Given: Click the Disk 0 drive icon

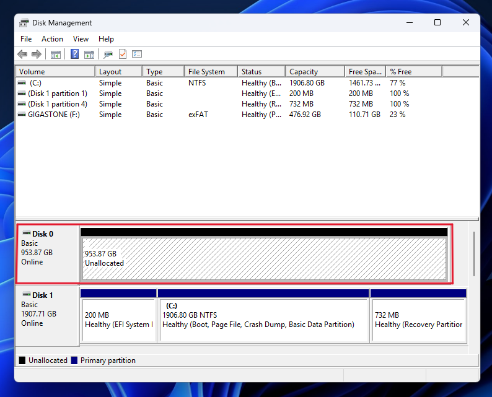Looking at the screenshot, I should pyautogui.click(x=27, y=233).
